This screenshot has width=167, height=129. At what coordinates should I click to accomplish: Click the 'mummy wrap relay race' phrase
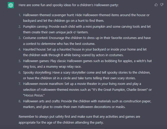(x=64, y=67)
